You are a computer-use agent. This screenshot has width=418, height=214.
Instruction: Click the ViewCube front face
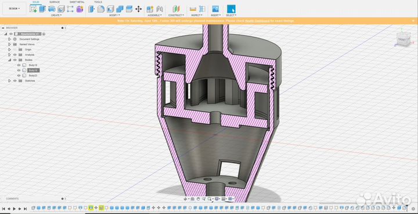coord(402,39)
